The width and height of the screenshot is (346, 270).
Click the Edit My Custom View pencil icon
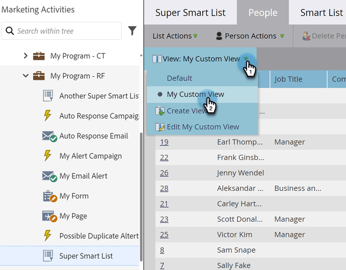[160, 127]
